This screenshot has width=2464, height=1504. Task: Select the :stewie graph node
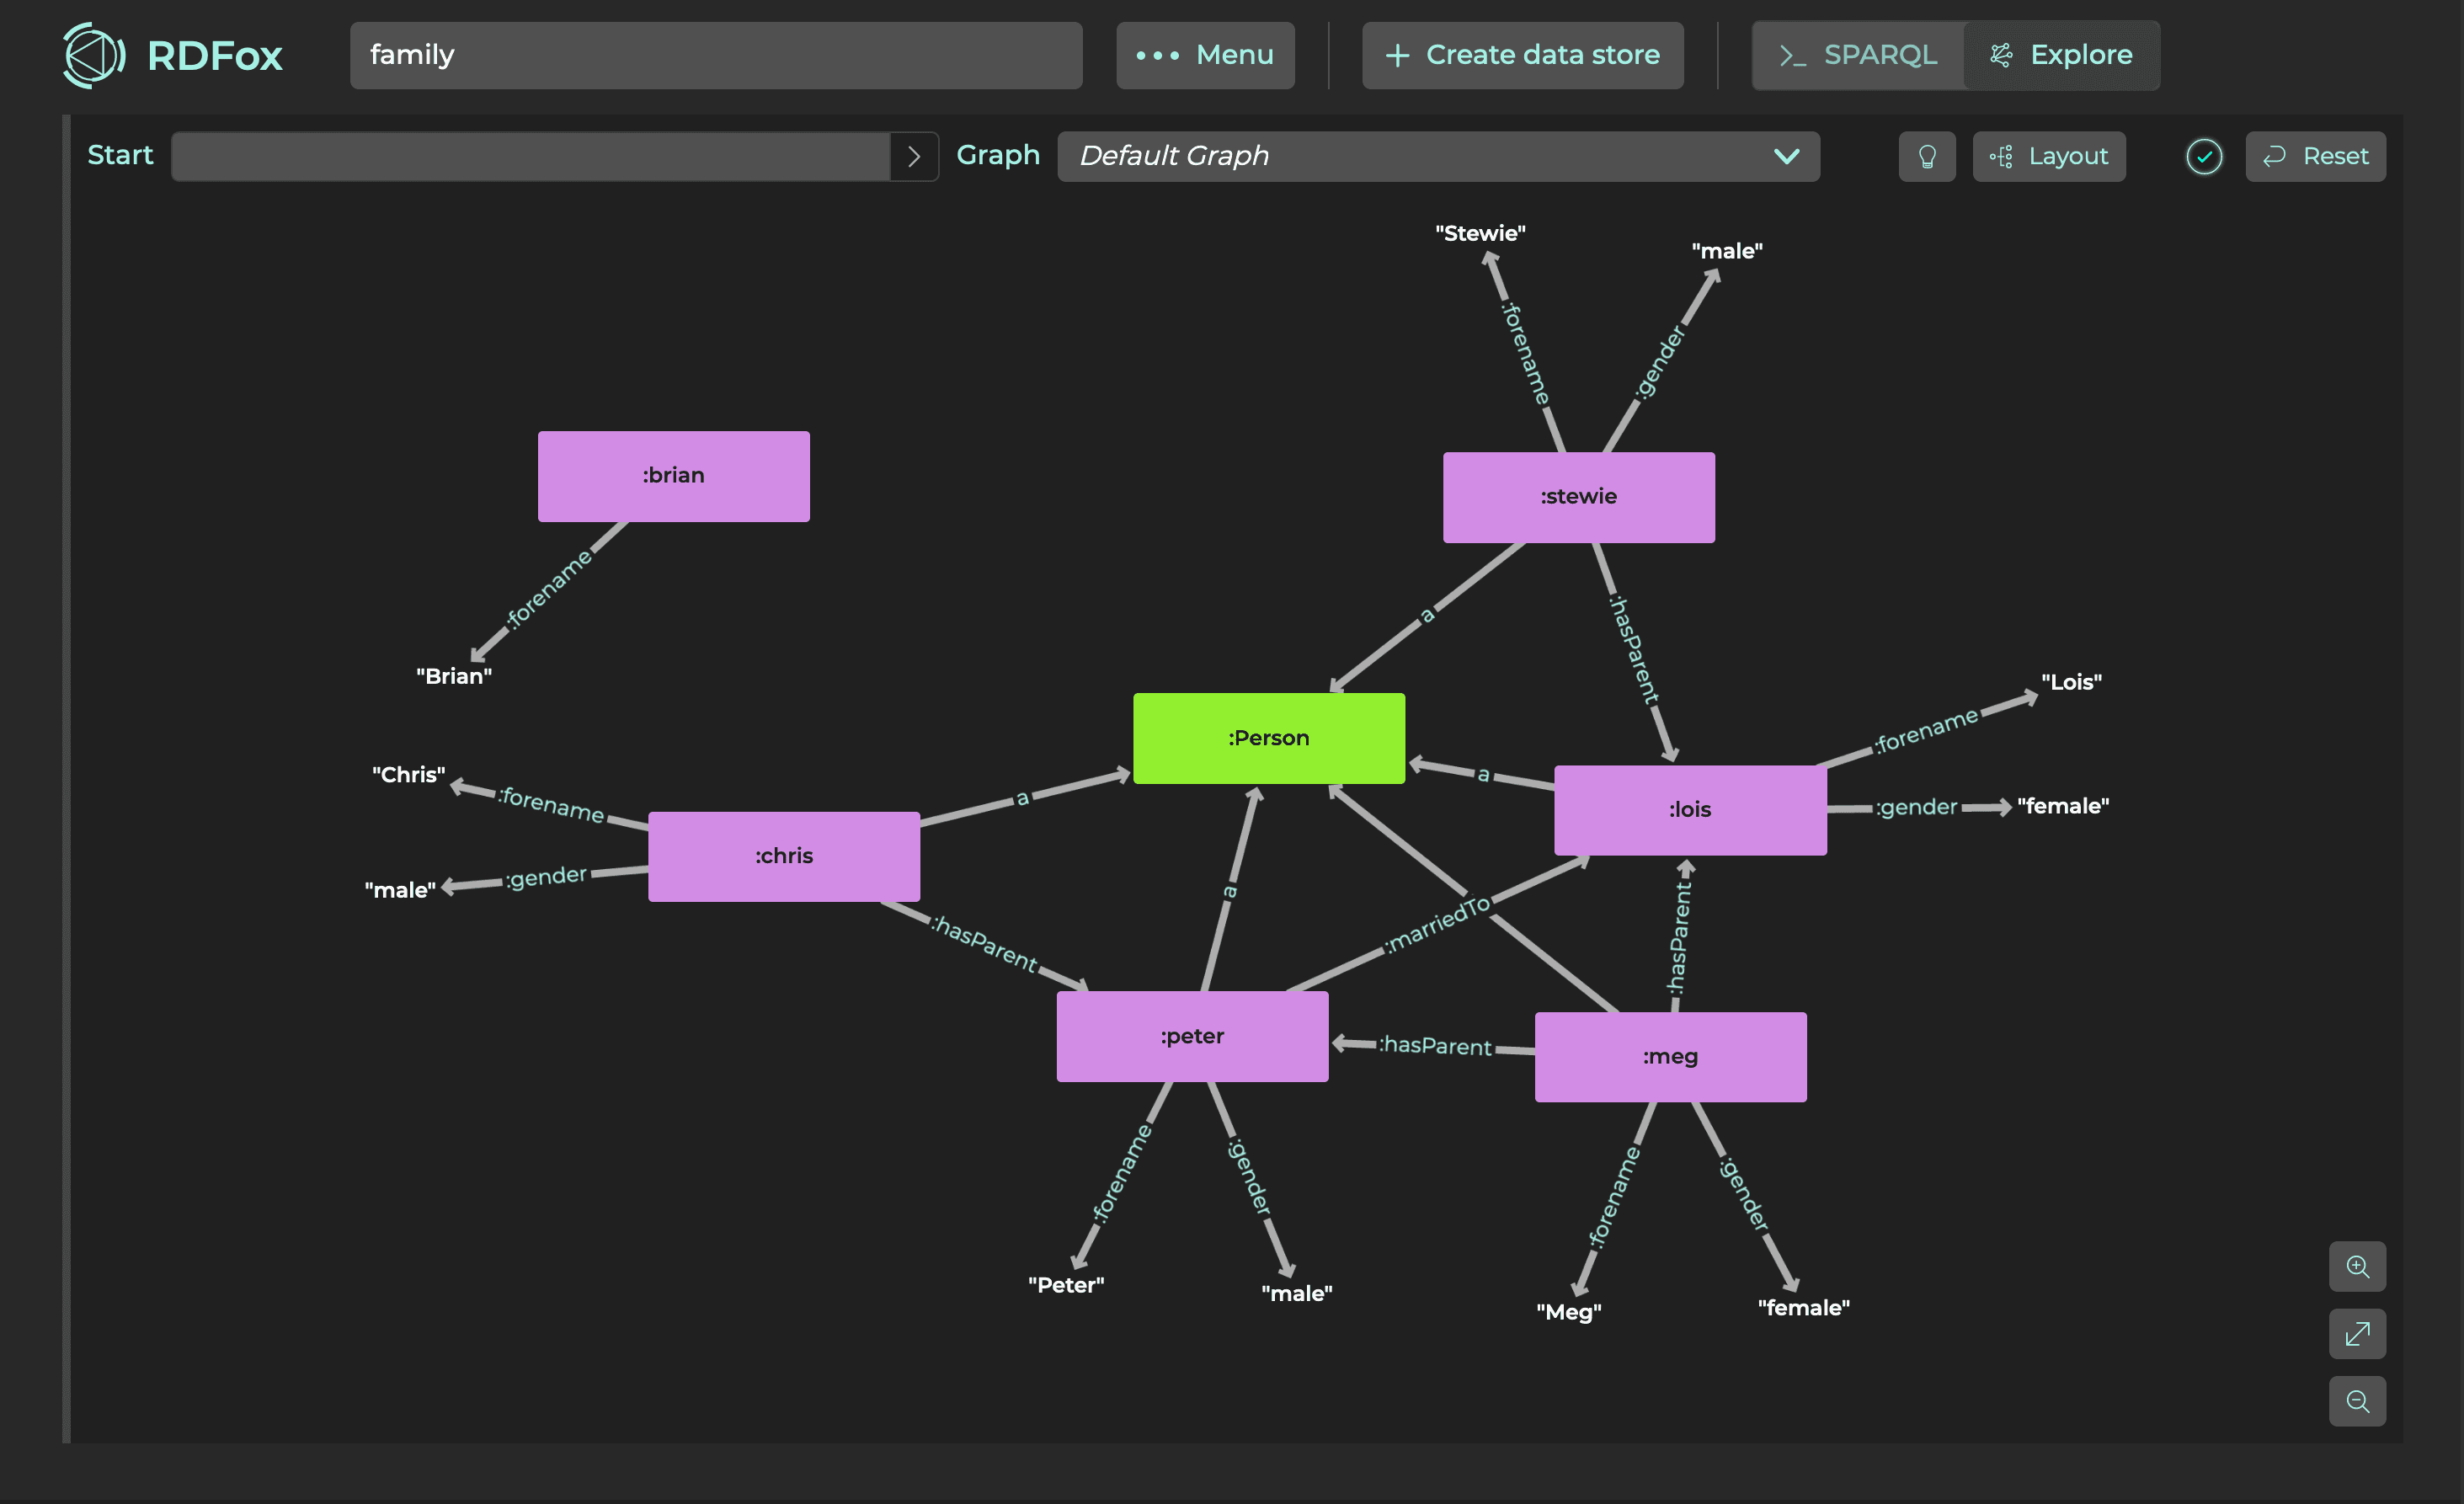pos(1578,497)
